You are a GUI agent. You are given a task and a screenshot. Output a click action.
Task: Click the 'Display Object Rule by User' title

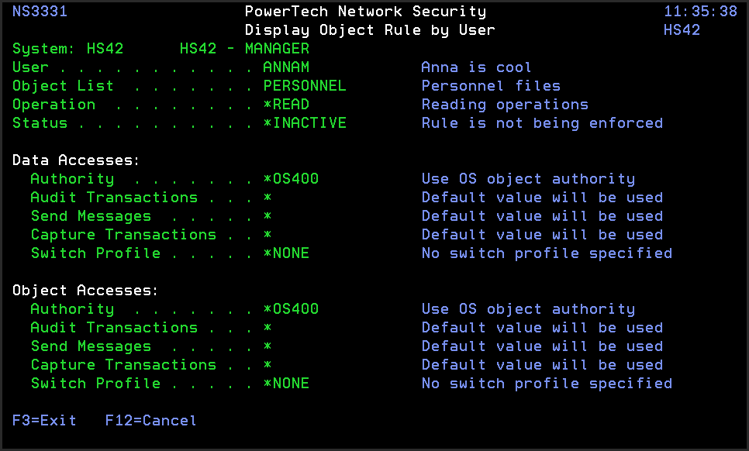[370, 30]
